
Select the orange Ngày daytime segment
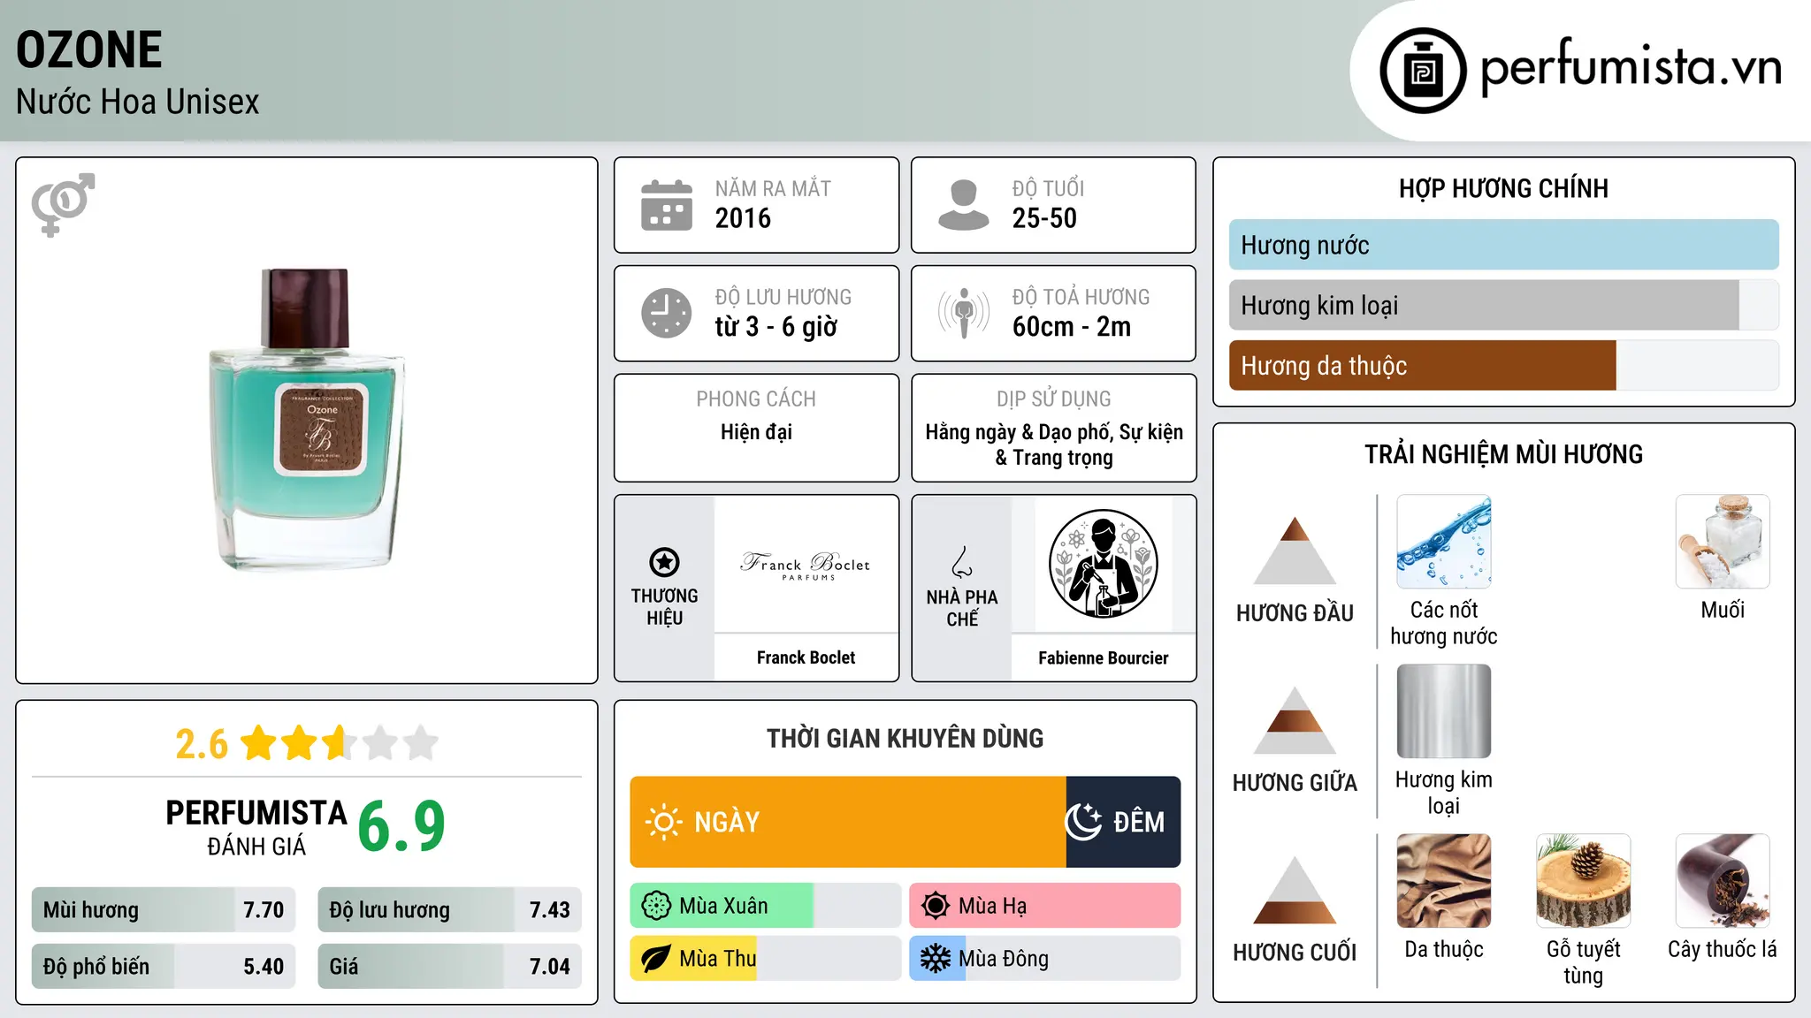(x=848, y=822)
